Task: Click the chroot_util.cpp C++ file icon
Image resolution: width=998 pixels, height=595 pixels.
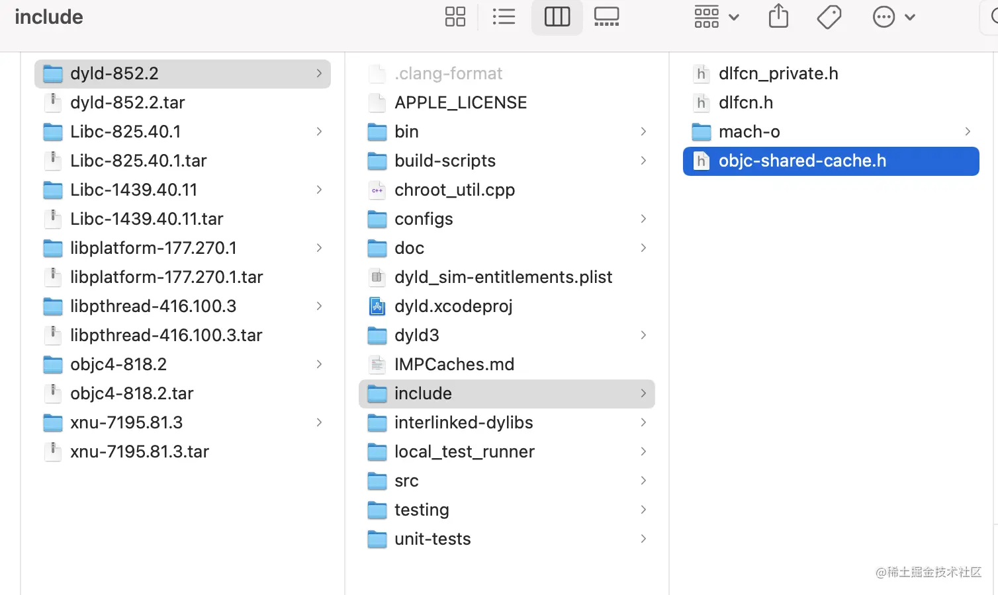Action: coord(377,190)
